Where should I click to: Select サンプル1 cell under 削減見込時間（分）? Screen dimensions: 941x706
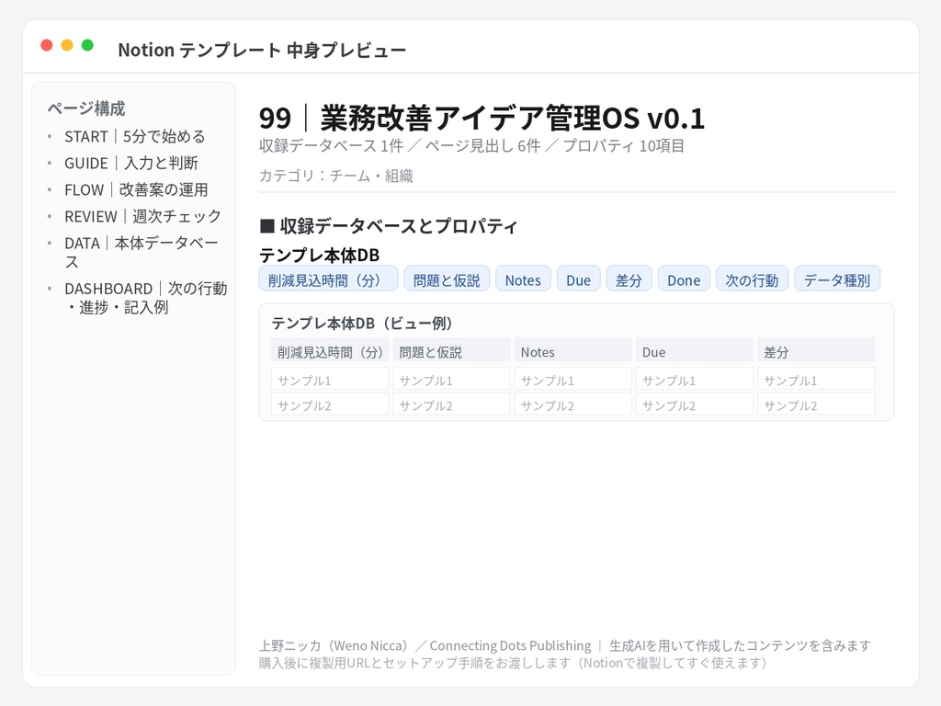tap(330, 380)
